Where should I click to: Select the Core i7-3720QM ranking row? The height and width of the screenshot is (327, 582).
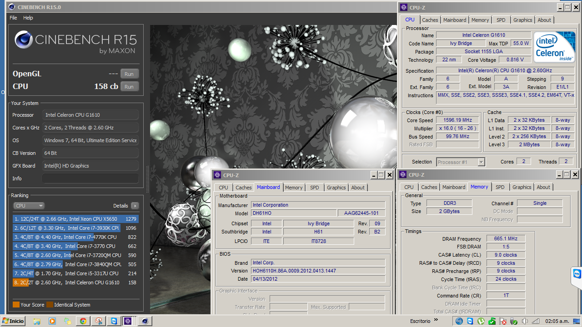pos(75,255)
